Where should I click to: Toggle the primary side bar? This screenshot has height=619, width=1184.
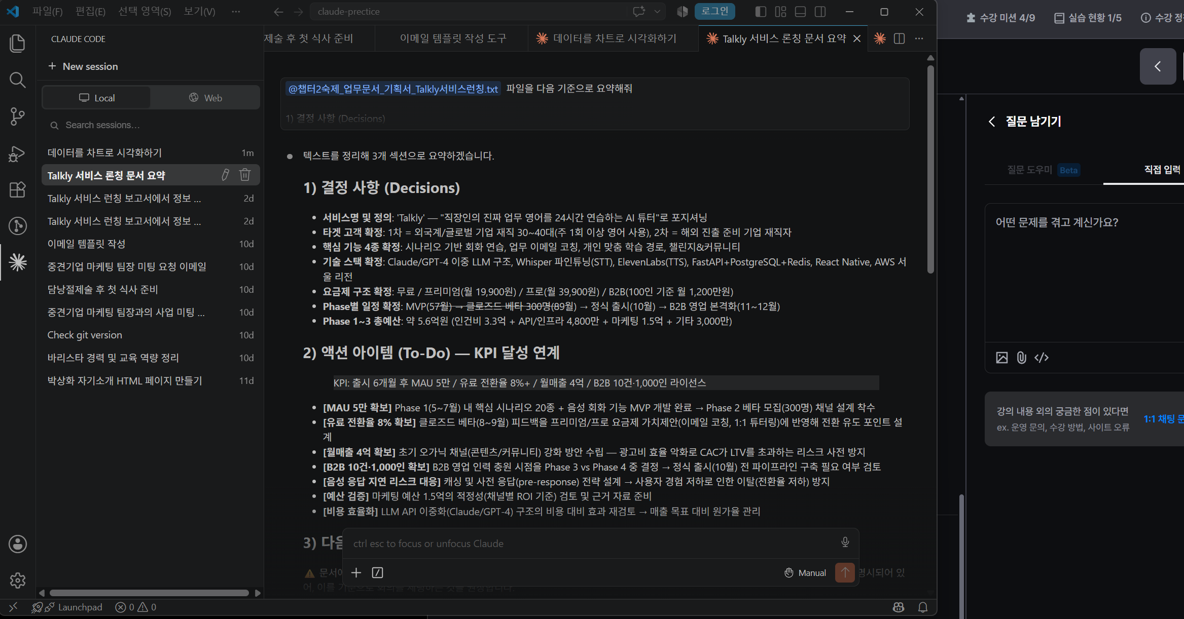[761, 12]
